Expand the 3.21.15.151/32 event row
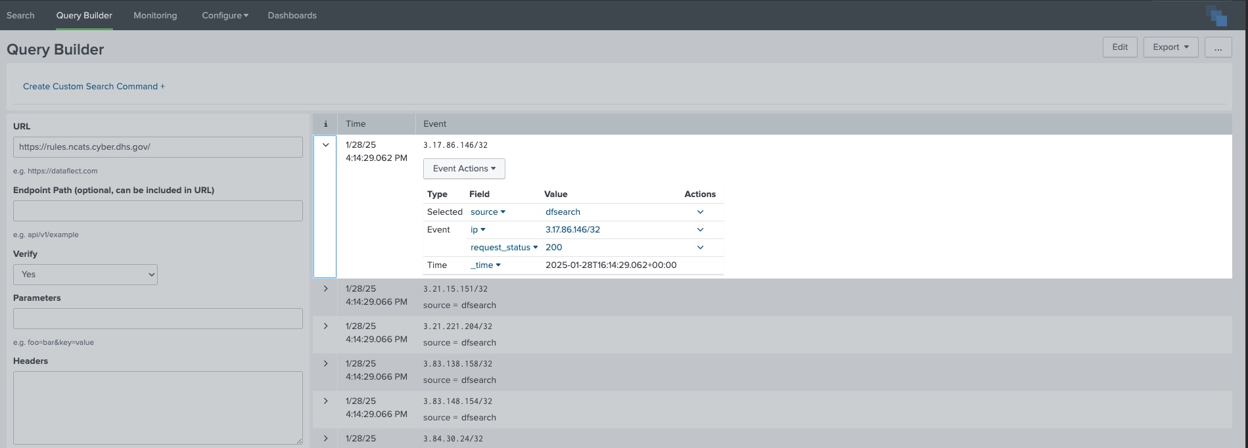 325,289
